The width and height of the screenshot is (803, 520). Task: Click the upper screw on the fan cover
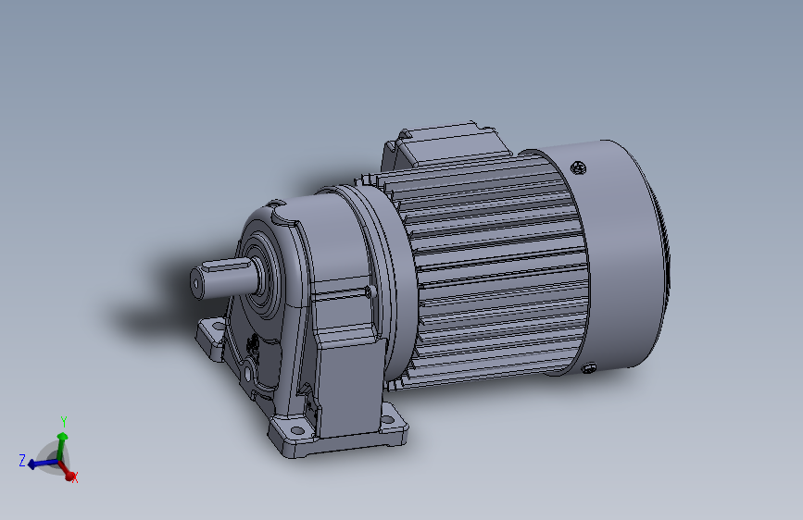click(579, 167)
